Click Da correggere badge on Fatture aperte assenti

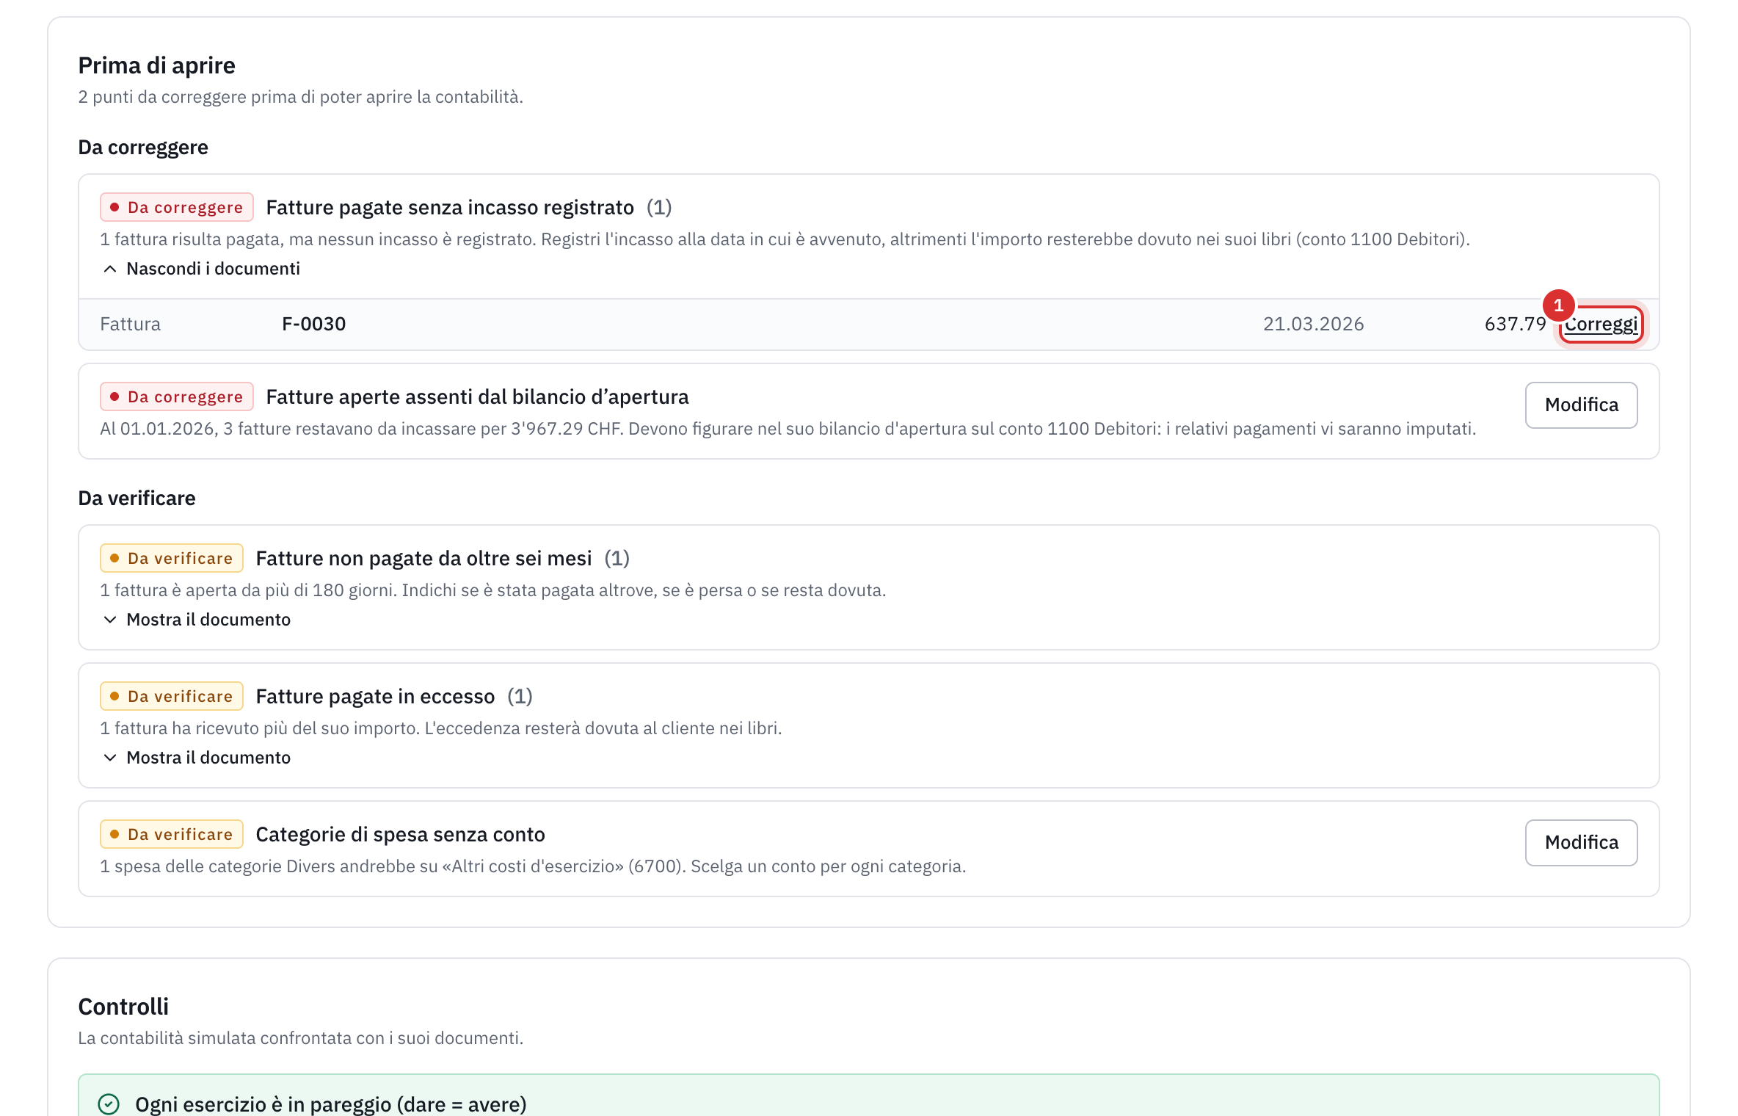tap(177, 397)
